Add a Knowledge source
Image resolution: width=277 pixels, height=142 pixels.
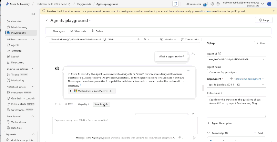click(x=258, y=133)
